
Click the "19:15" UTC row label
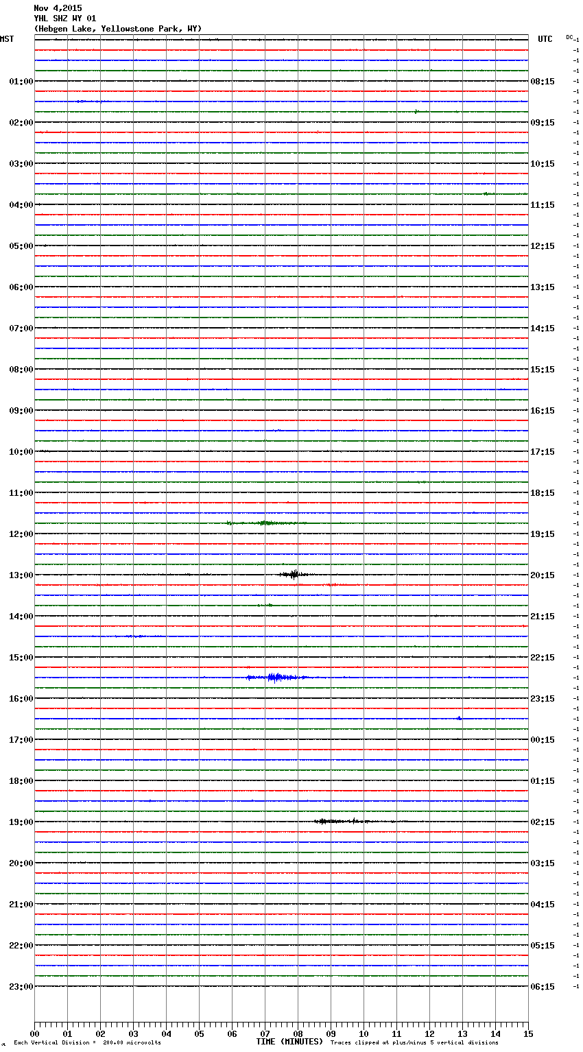pos(543,534)
